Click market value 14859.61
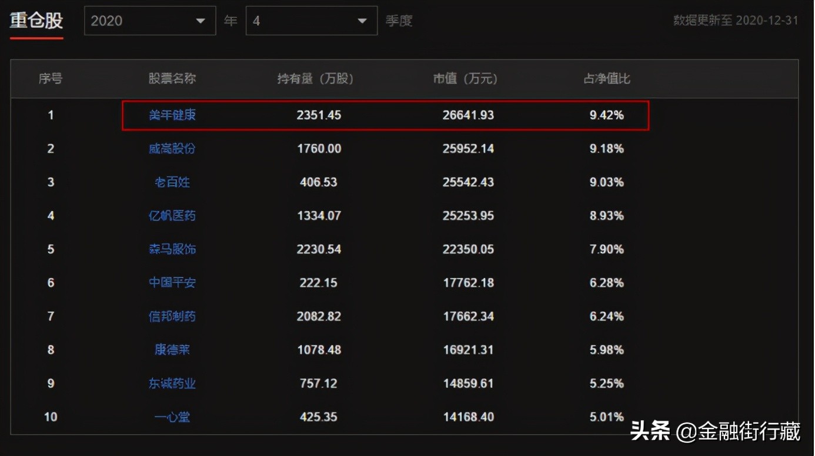 pyautogui.click(x=468, y=384)
